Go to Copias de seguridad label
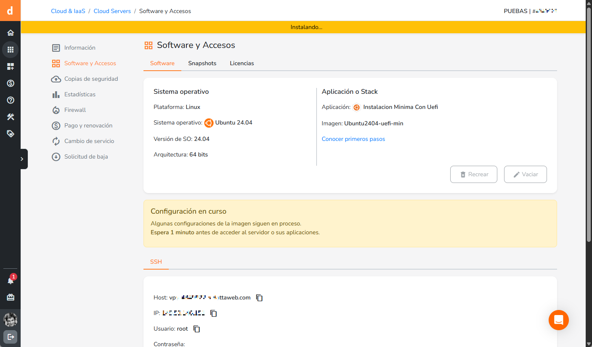The image size is (592, 347). click(x=91, y=79)
